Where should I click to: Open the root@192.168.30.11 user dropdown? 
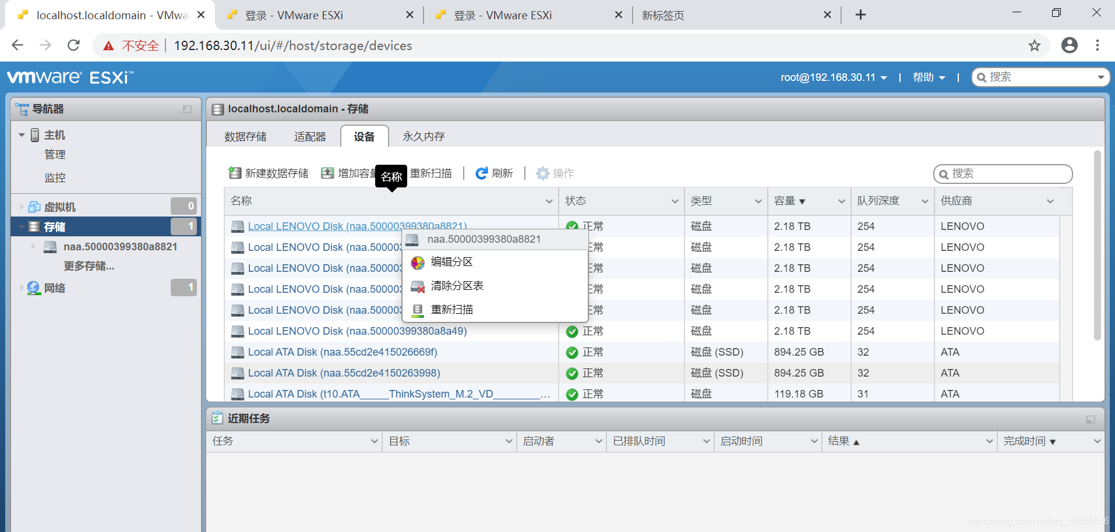(834, 77)
